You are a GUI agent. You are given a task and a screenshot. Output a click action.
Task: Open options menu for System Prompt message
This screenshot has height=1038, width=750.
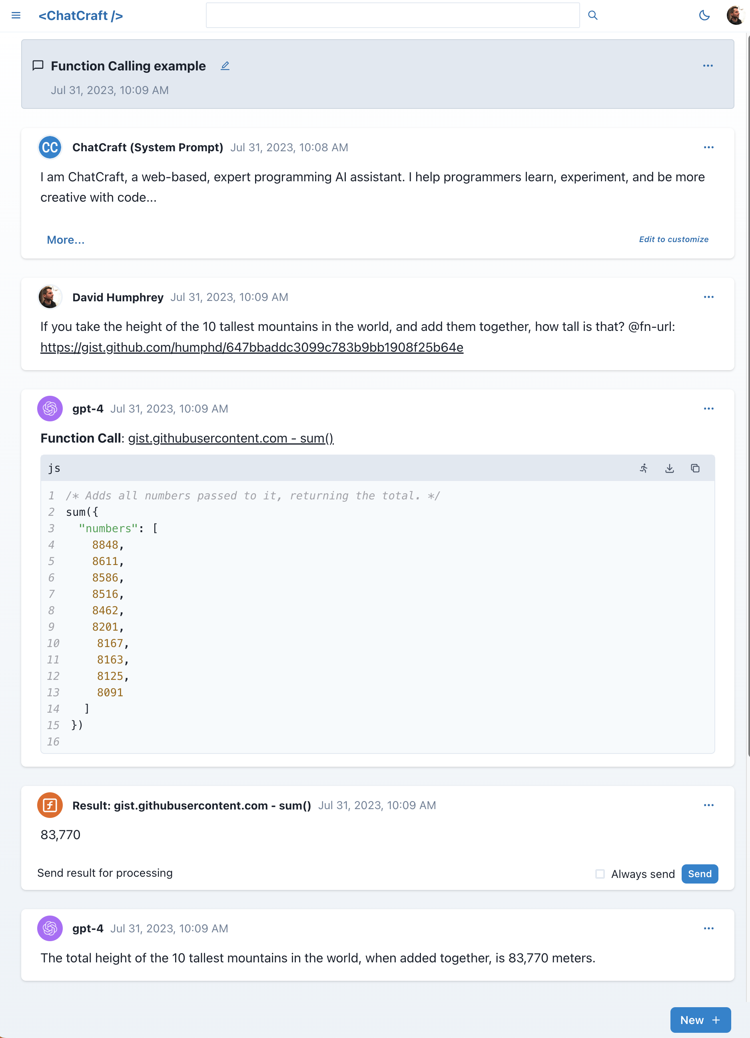[709, 147]
